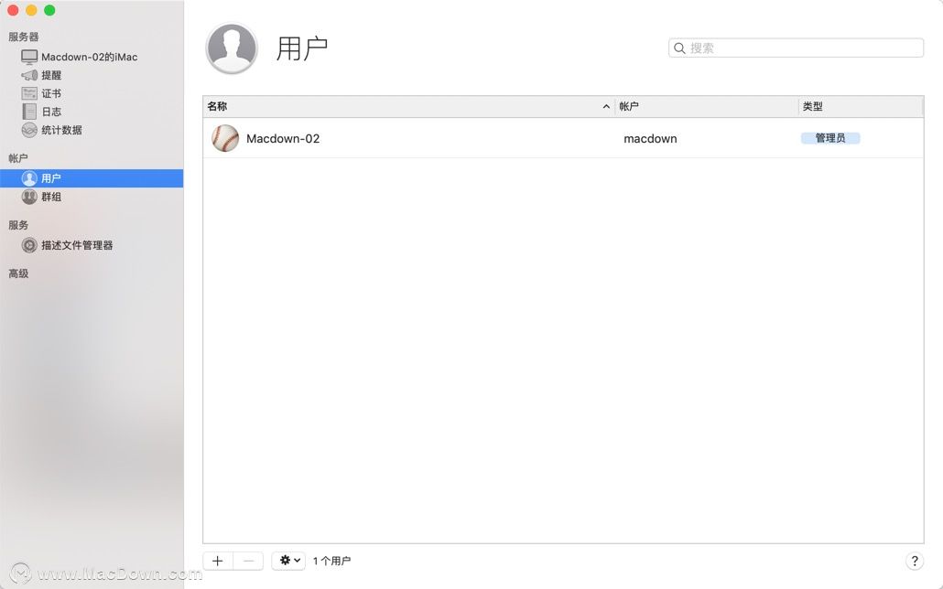The height and width of the screenshot is (589, 943).
Task: Open the gear action menu
Action: [287, 560]
